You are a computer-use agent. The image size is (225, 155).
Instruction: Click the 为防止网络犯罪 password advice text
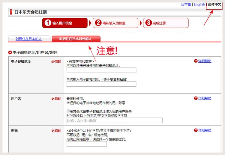pos(97,139)
